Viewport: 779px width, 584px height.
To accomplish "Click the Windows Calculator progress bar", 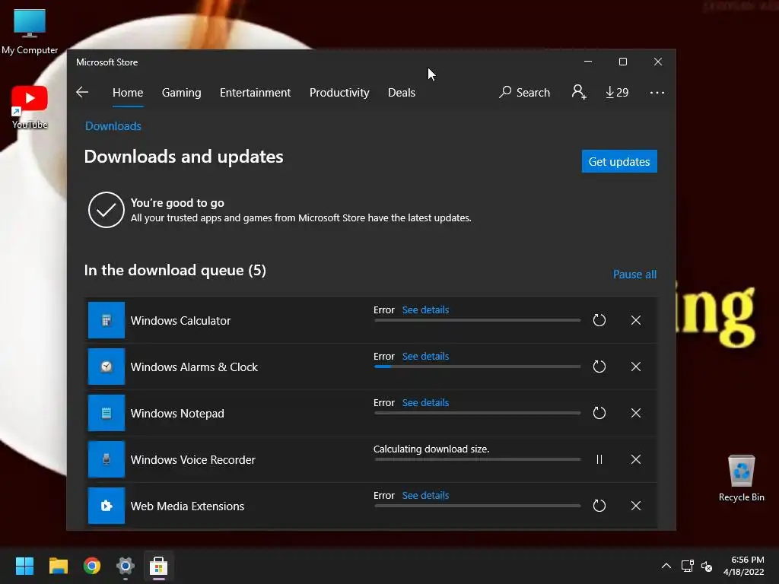I will (477, 320).
